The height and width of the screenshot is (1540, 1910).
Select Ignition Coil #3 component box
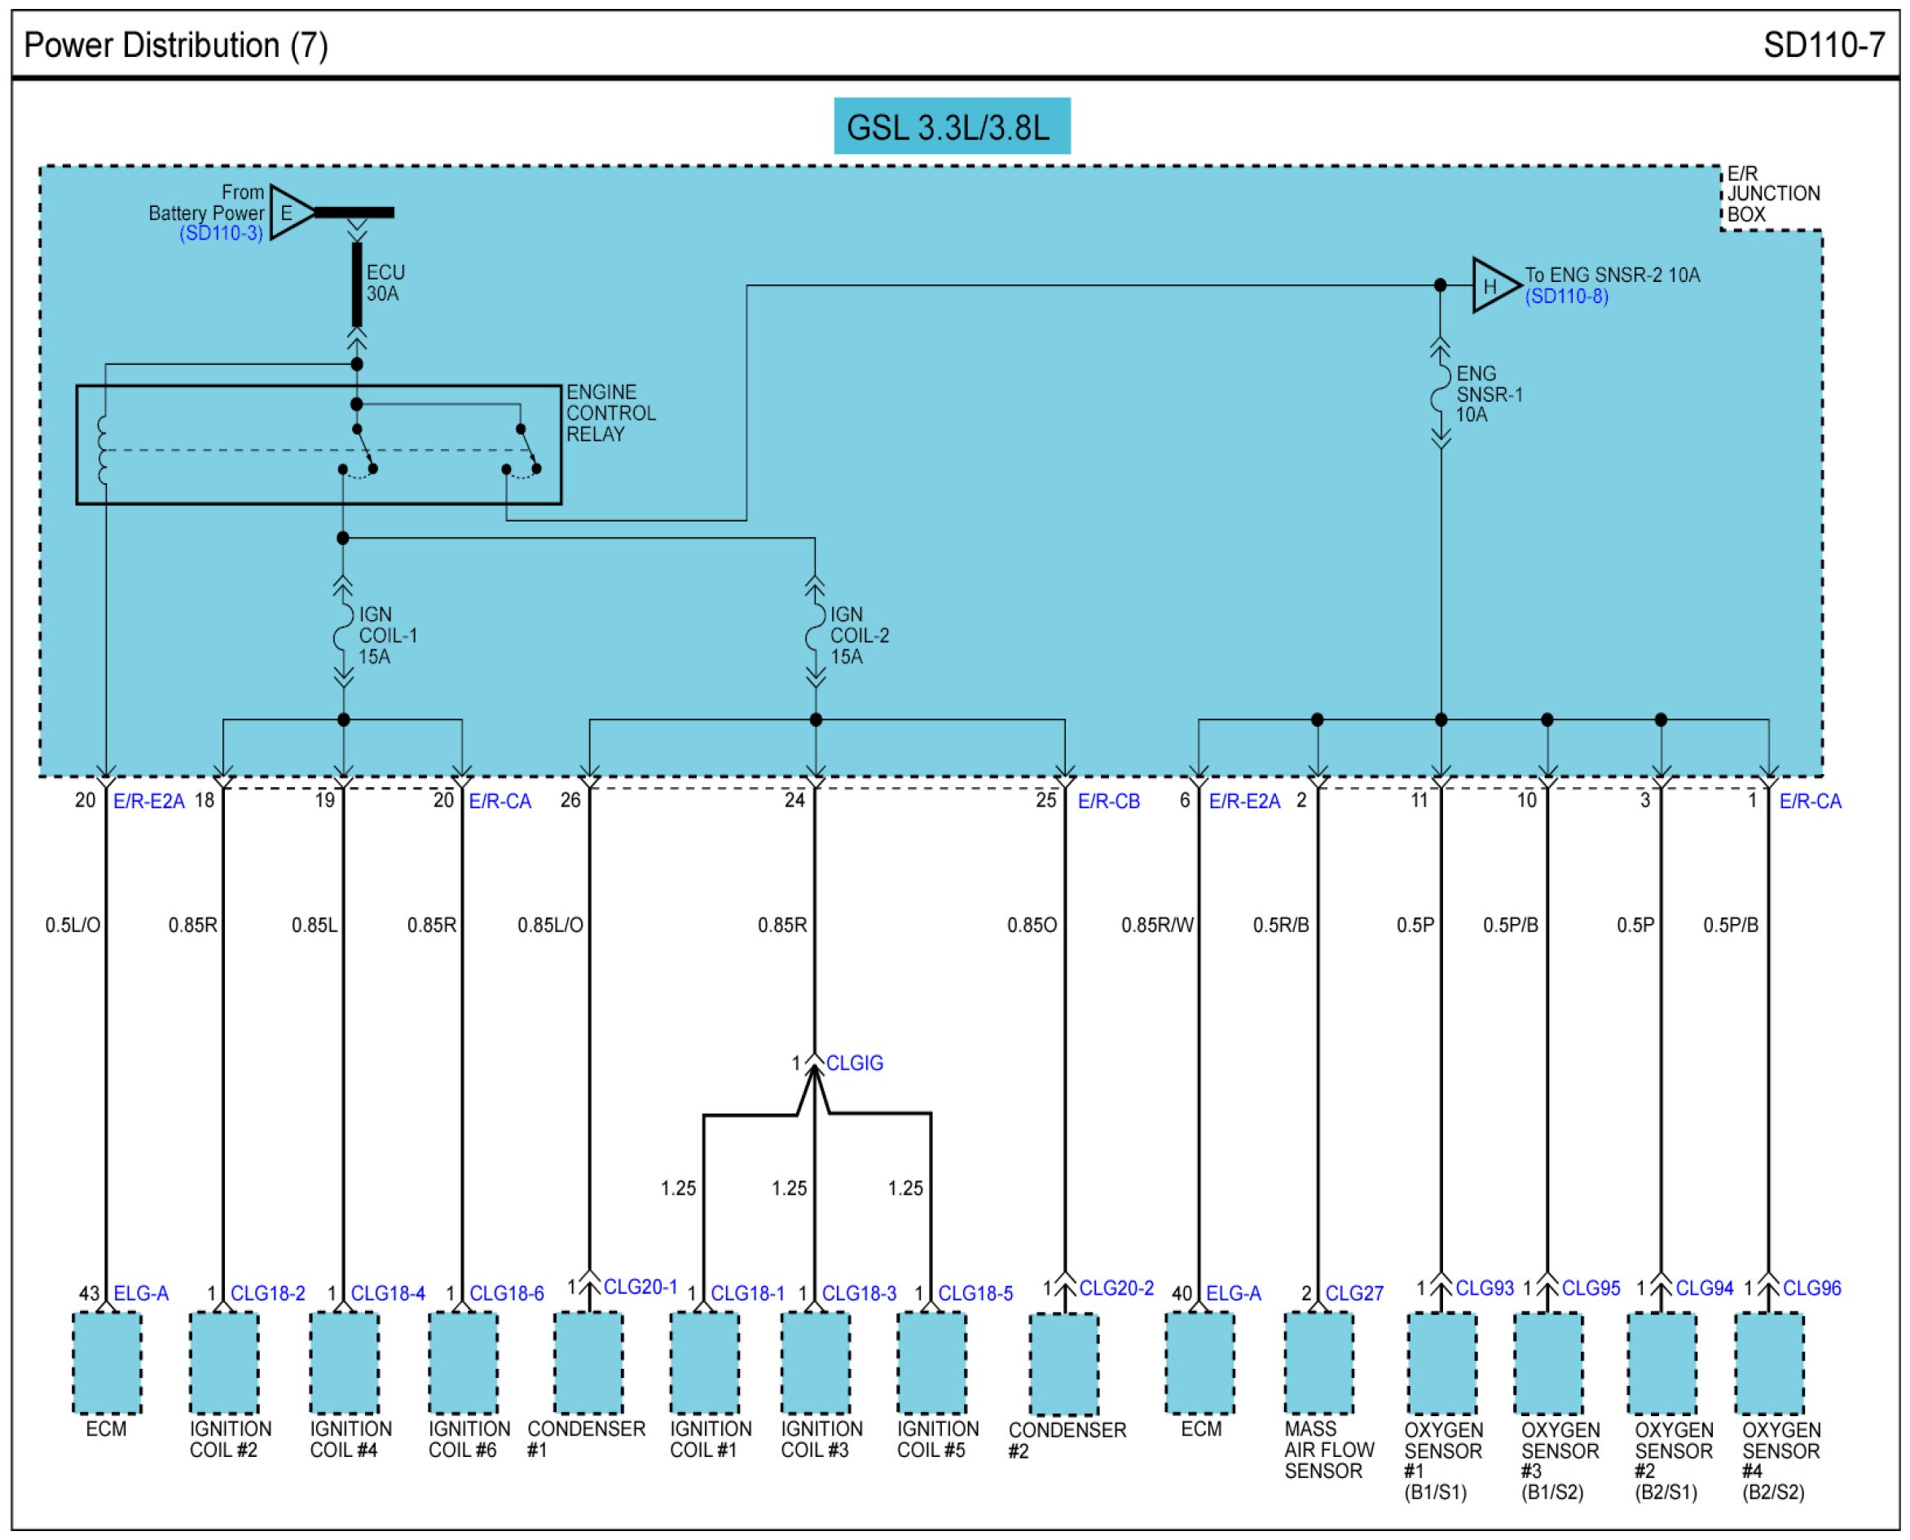tap(816, 1363)
